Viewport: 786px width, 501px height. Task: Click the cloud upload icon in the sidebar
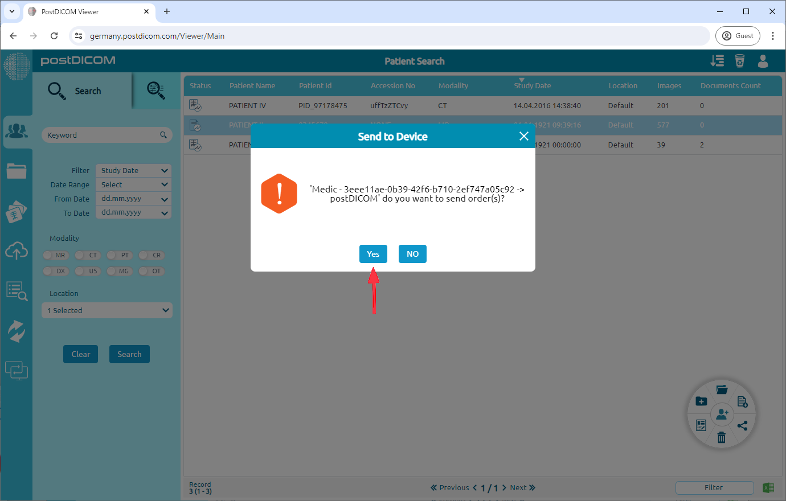(17, 251)
